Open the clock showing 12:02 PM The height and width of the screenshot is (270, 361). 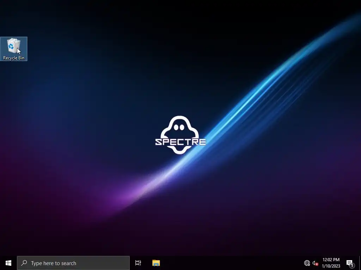pyautogui.click(x=331, y=263)
